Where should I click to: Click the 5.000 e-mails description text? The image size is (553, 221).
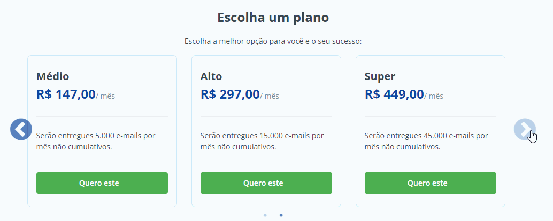tap(96, 141)
